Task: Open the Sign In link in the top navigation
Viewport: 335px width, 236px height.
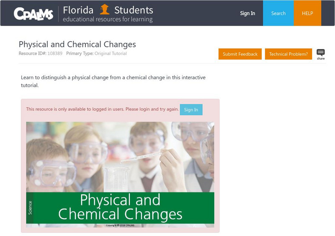Action: [247, 13]
